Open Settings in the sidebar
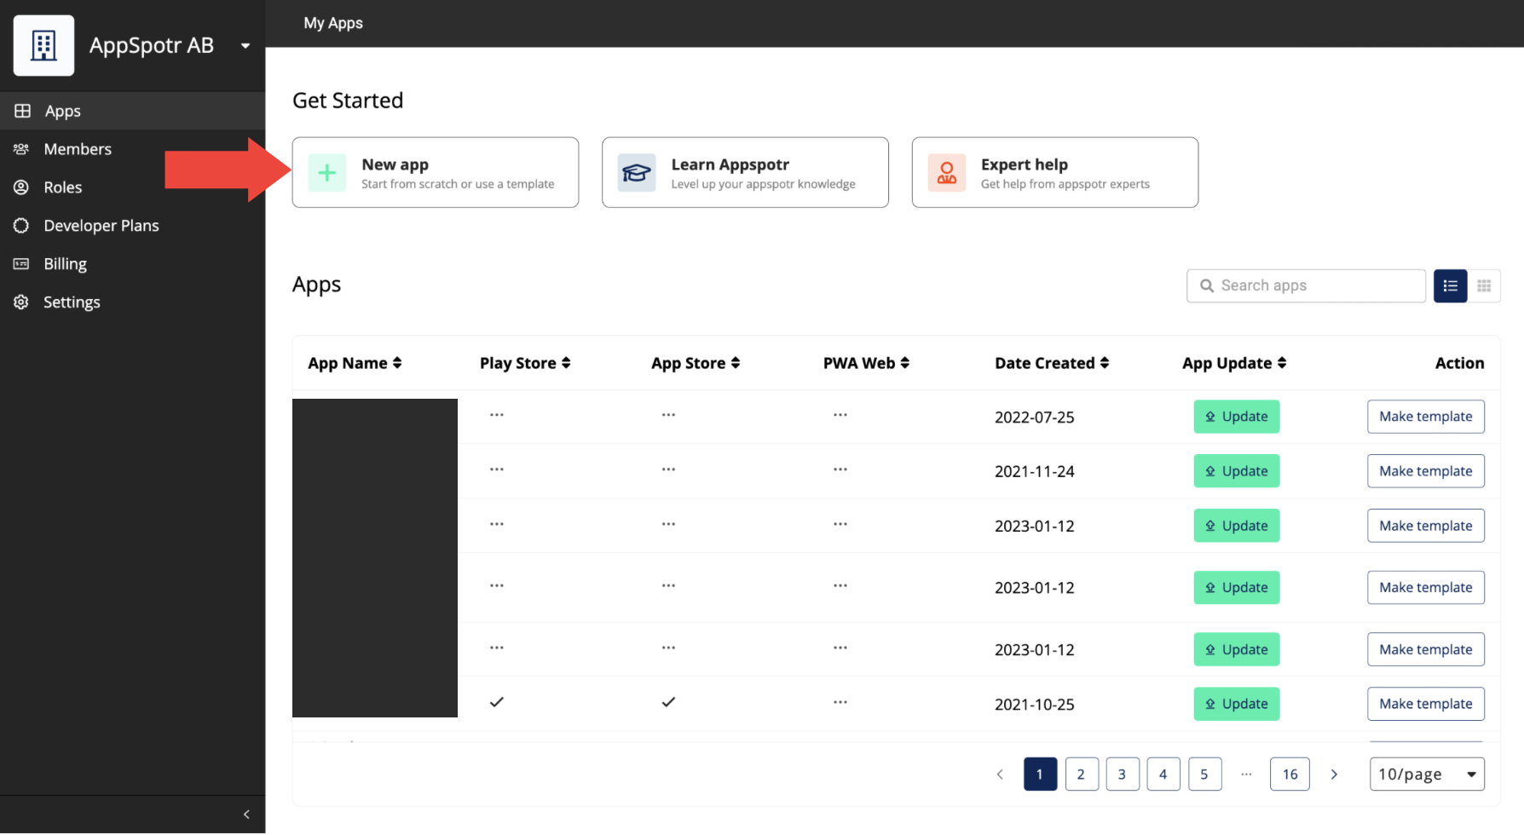 (132, 302)
